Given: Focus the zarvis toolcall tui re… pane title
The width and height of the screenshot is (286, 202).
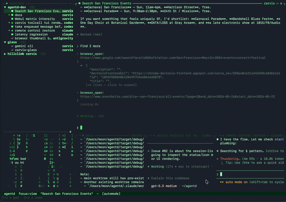Looking at the screenshot, I should coord(177,136).
